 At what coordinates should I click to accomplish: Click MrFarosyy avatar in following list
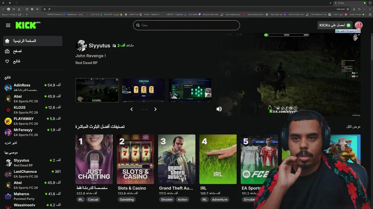coord(8,132)
